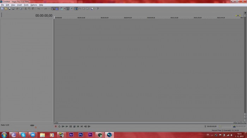Click the timeline scroll left arrow
This screenshot has height=138, width=247.
click(x=55, y=123)
